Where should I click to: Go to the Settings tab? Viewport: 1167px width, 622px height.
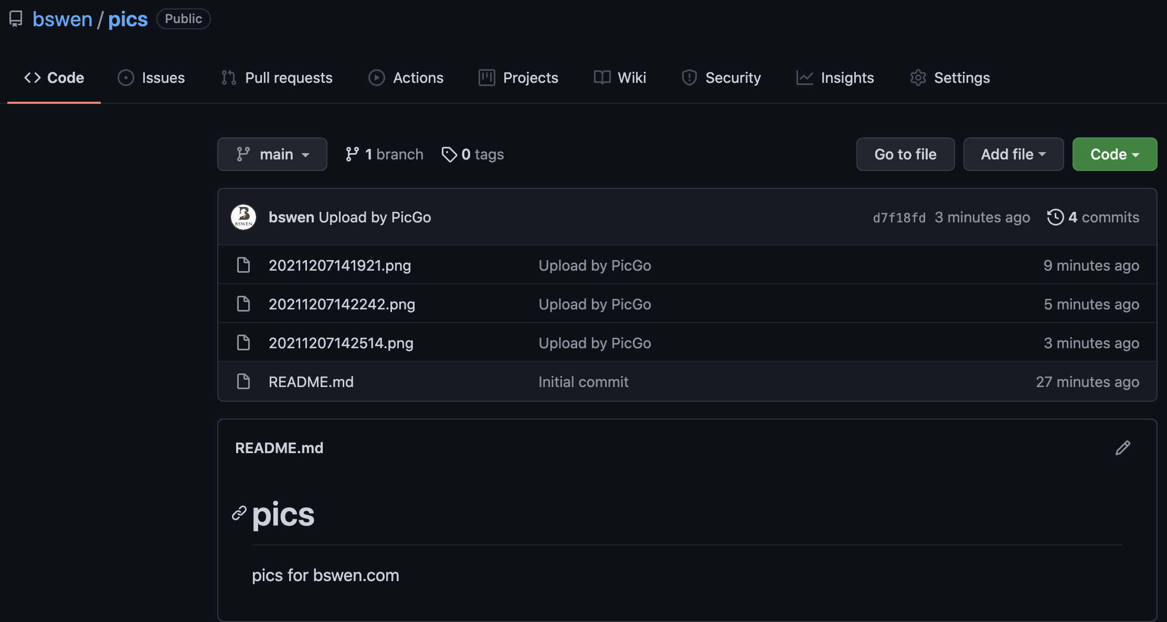click(x=950, y=78)
